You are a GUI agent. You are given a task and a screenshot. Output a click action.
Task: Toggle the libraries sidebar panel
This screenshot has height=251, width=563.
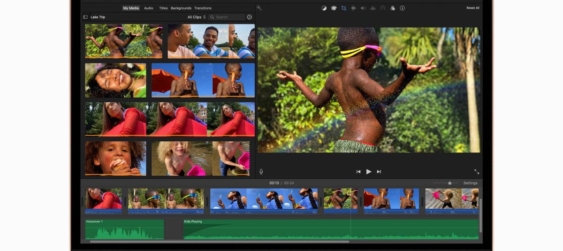85,17
